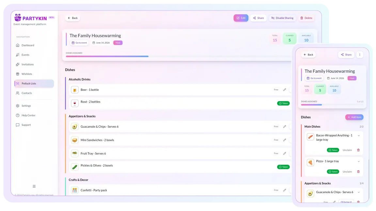The width and height of the screenshot is (376, 211).
Task: Open the three-dot more options menu
Action: (359, 55)
